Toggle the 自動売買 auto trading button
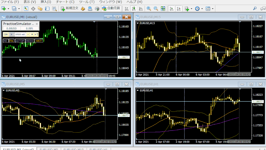This screenshot has height=150, width=266. click(x=111, y=8)
